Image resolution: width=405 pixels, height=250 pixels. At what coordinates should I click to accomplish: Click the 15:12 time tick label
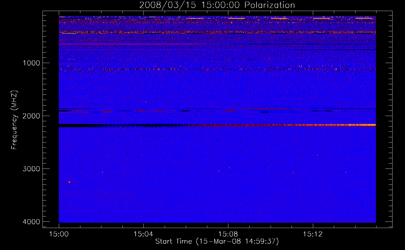pyautogui.click(x=313, y=234)
